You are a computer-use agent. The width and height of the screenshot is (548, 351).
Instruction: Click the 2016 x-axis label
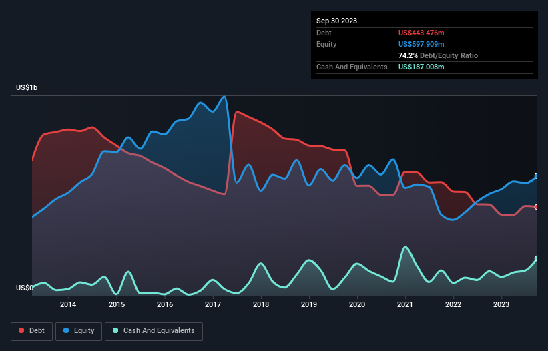(x=165, y=304)
